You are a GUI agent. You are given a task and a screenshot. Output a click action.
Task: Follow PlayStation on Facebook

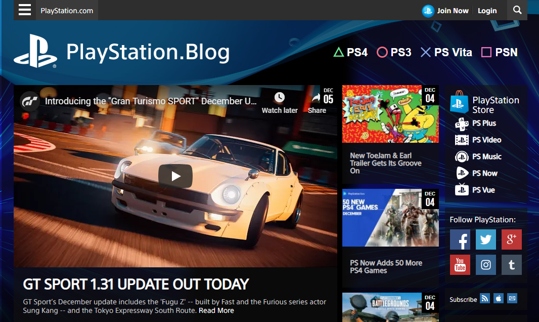coord(460,239)
